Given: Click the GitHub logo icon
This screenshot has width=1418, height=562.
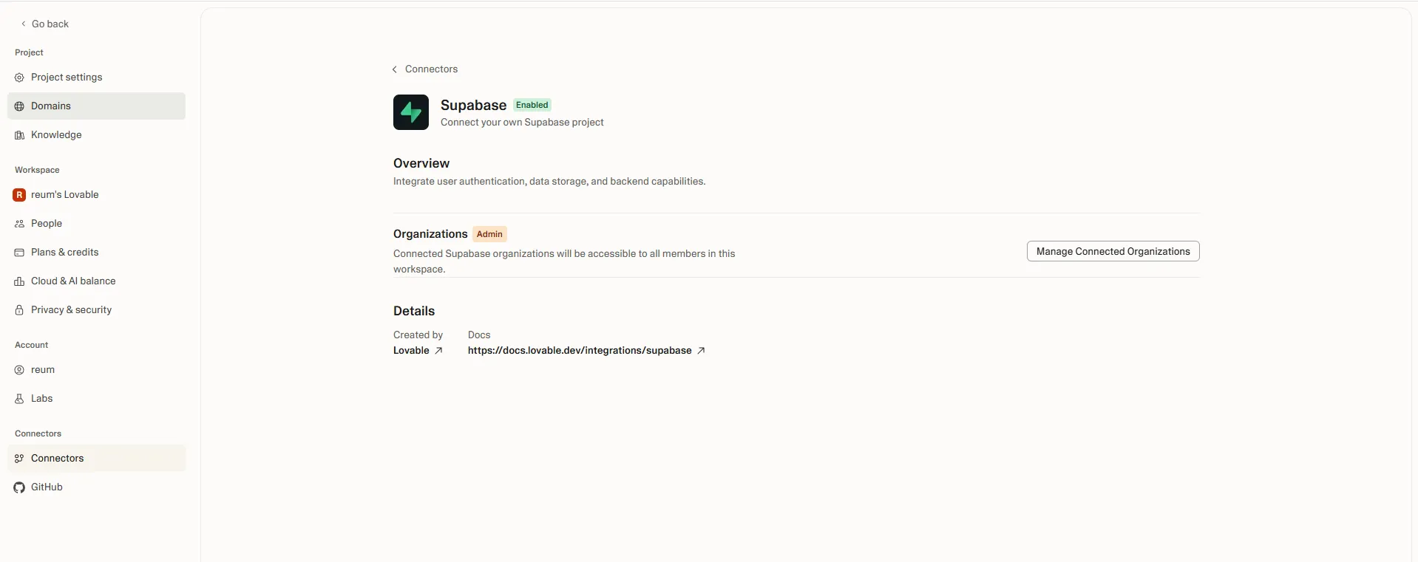Looking at the screenshot, I should (19, 487).
